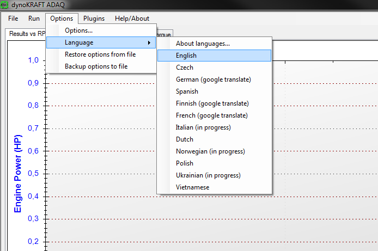Viewport: 378px width, 251px height.
Task: Select Dutch language
Action: pyautogui.click(x=214, y=139)
